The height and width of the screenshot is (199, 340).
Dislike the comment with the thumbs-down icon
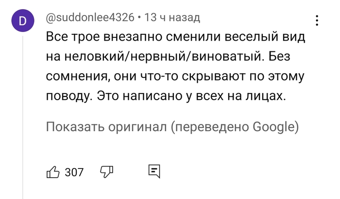pos(106,172)
